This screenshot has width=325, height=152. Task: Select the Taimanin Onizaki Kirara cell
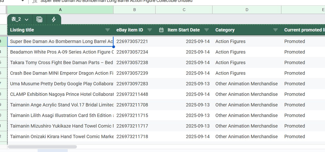(x=60, y=137)
